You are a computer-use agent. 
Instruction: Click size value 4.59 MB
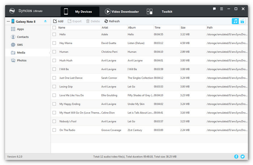(x=185, y=43)
